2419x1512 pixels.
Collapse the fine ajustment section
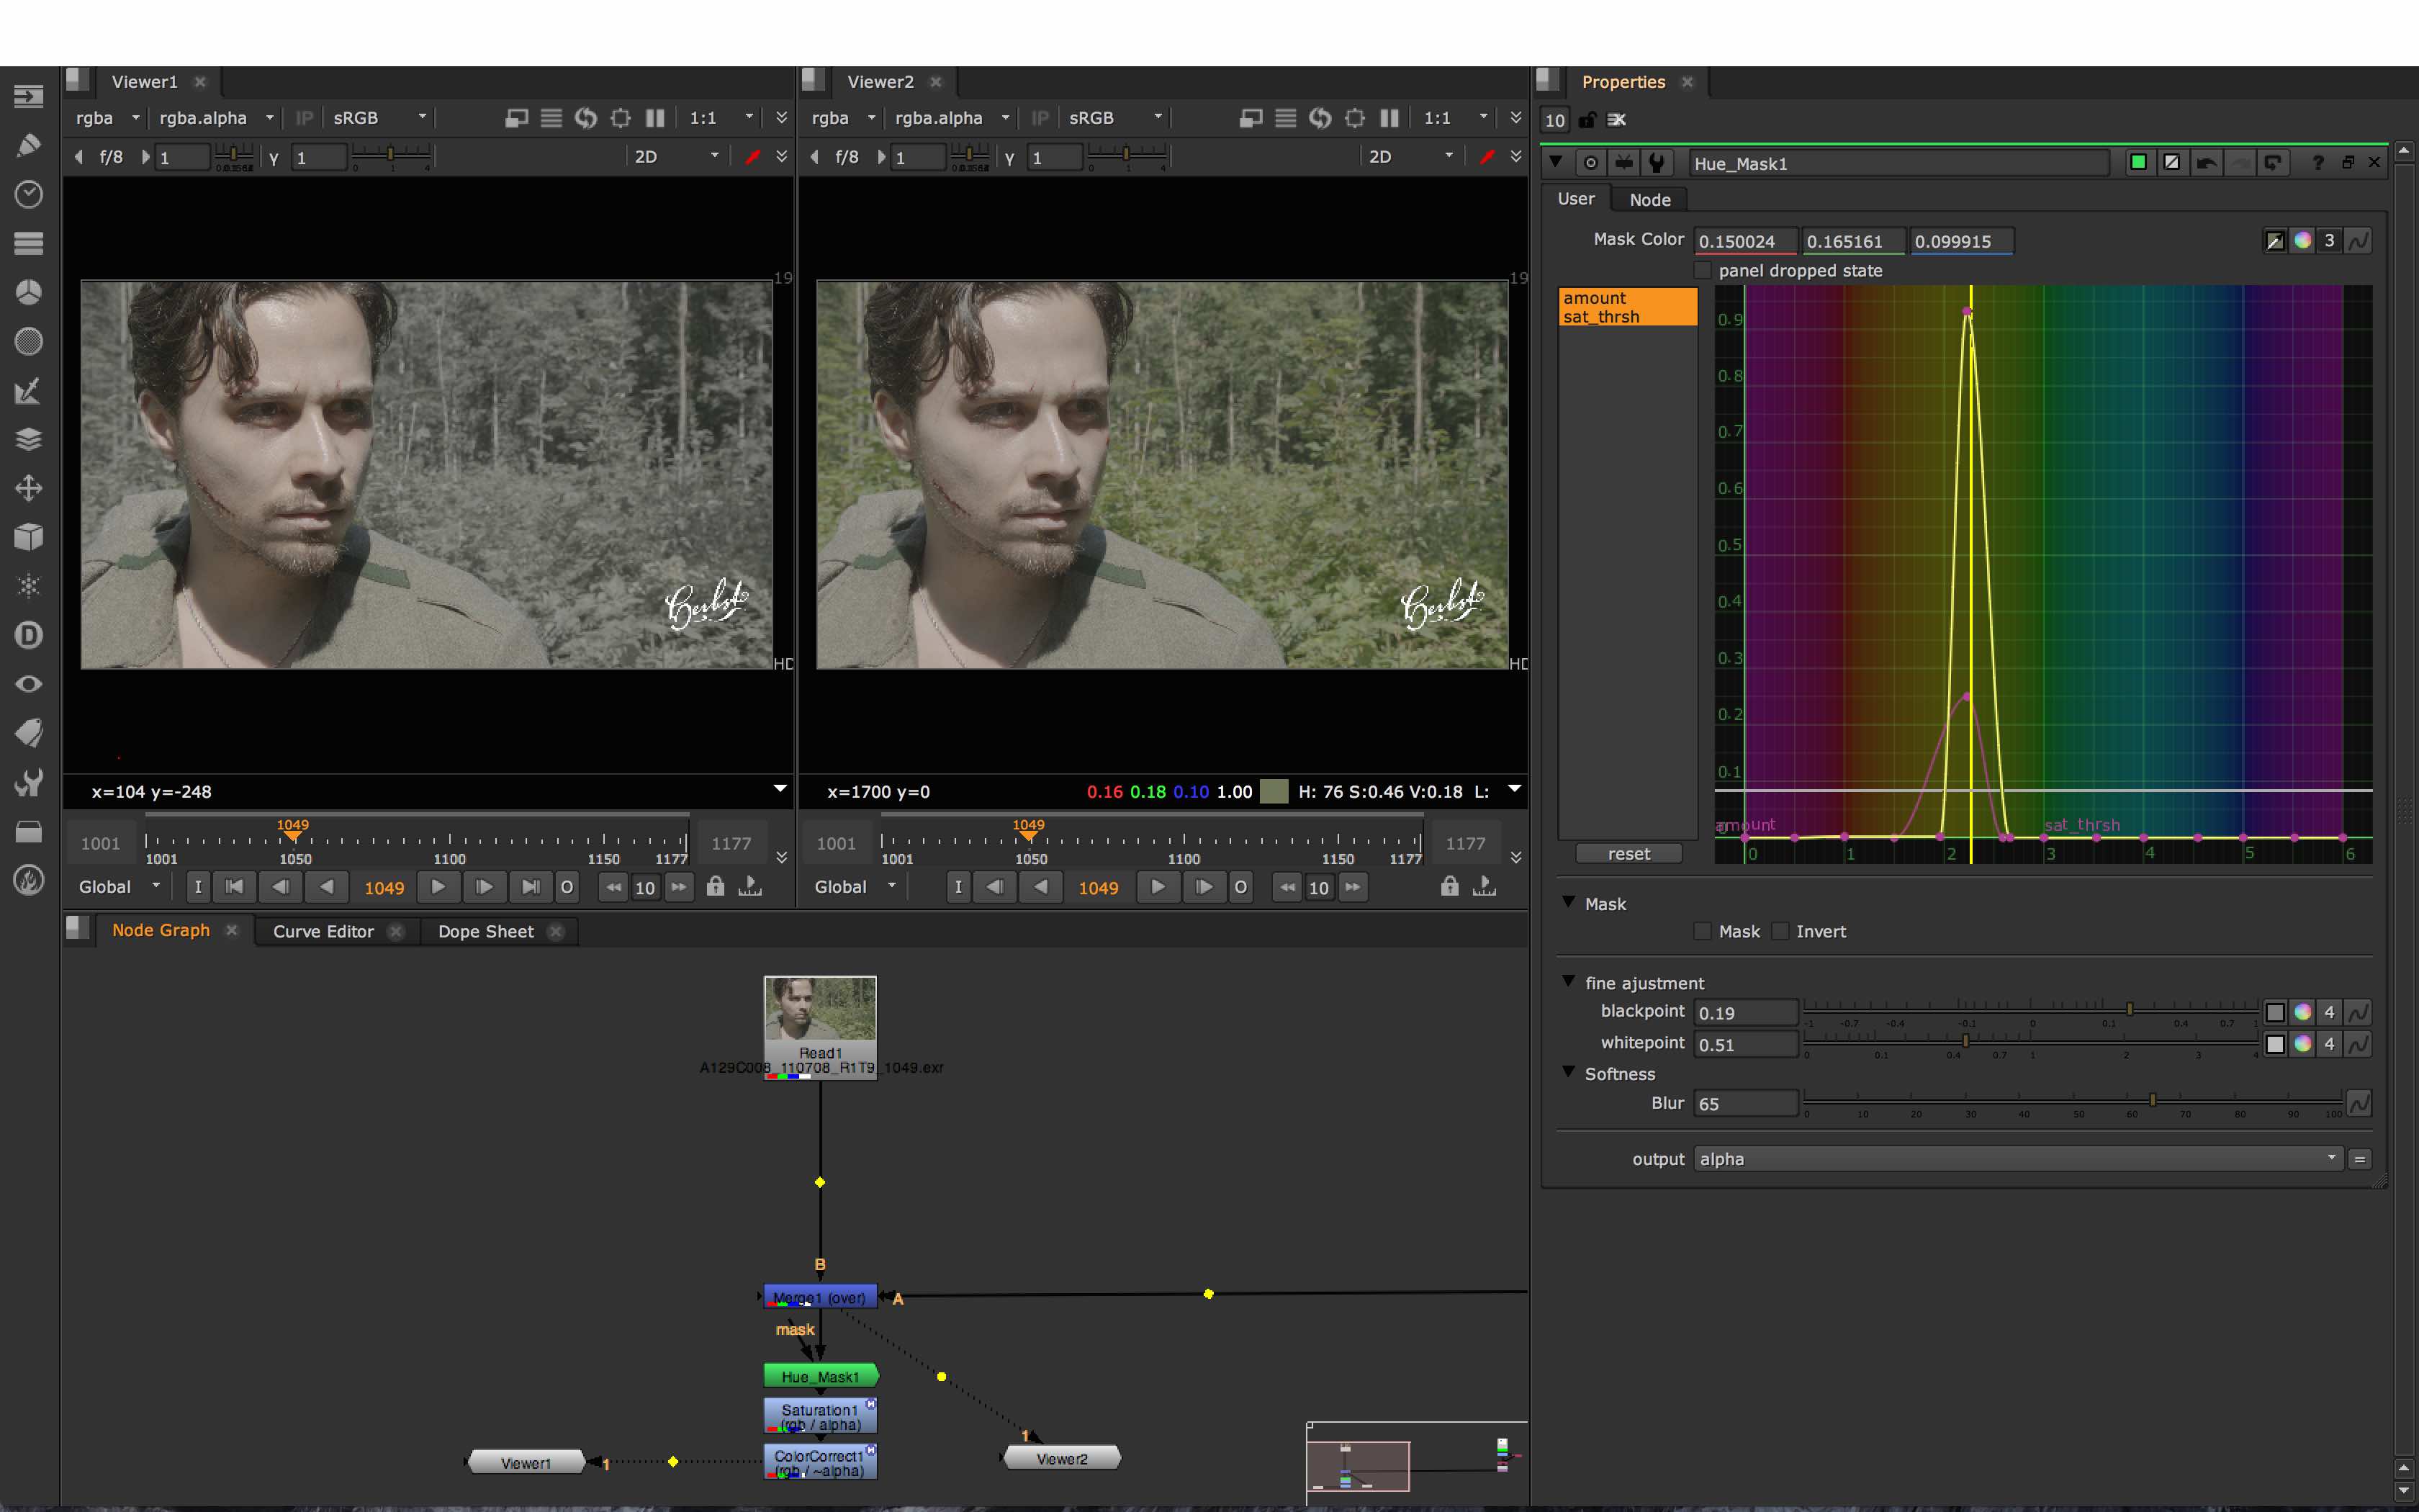(1568, 982)
